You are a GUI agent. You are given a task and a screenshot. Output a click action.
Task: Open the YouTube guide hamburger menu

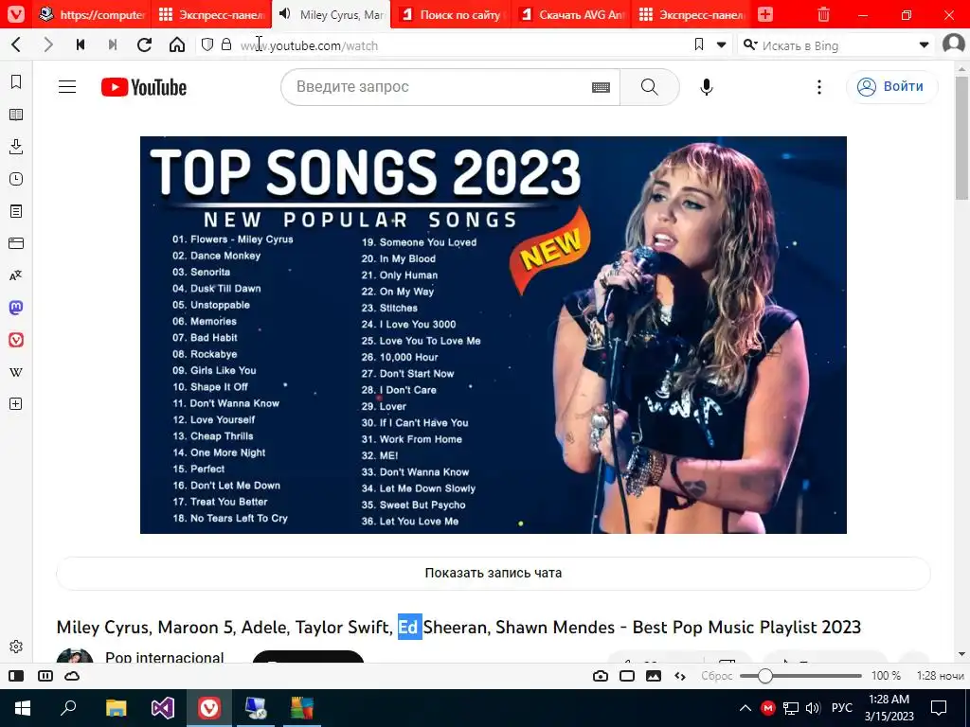(67, 87)
